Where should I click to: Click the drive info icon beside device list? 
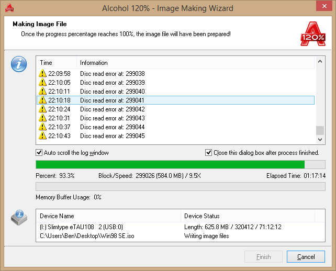tap(19, 218)
